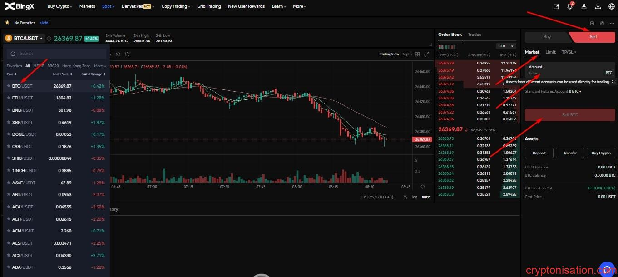The height and width of the screenshot is (277, 618).
Task: Select the Limit order tab
Action: point(550,52)
